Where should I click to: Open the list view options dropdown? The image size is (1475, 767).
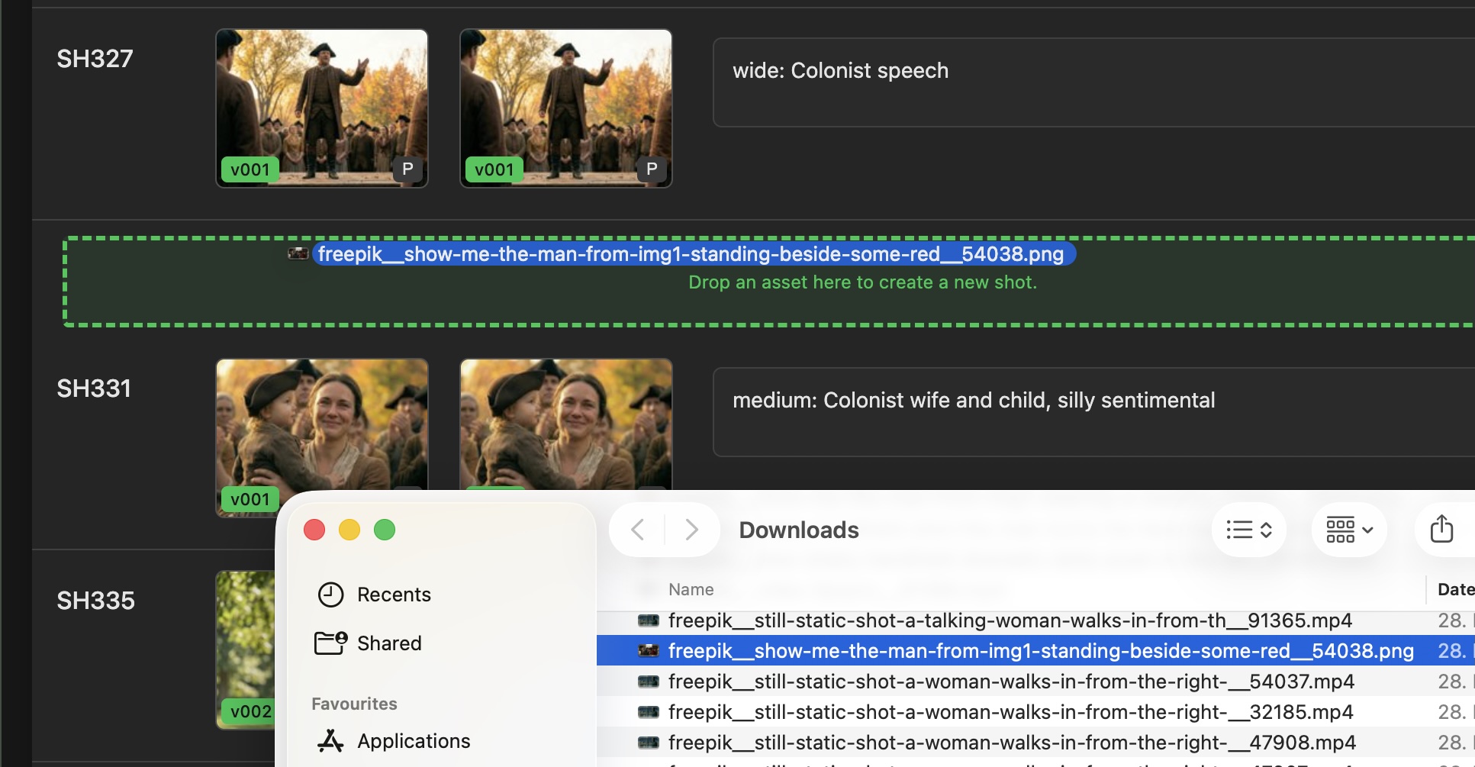(x=1249, y=529)
